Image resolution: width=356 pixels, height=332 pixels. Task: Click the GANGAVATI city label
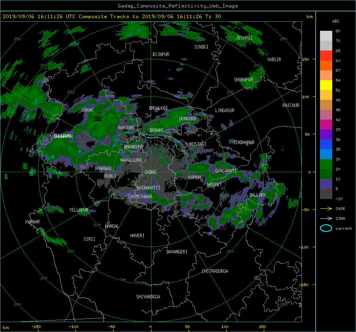click(x=226, y=171)
